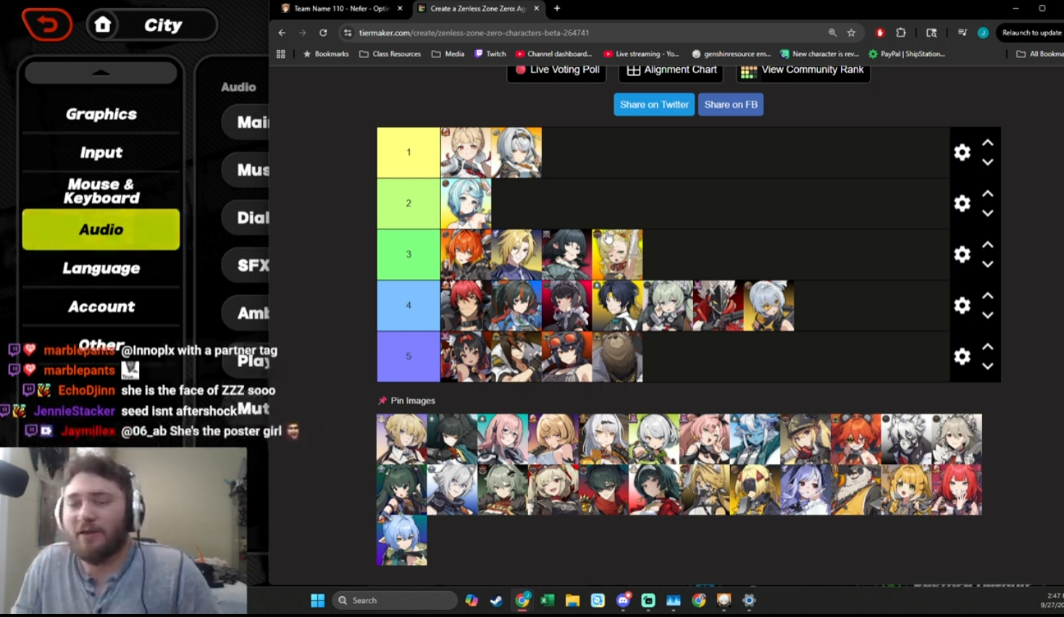Image resolution: width=1064 pixels, height=617 pixels.
Task: Move tier 4 row up
Action: point(988,295)
